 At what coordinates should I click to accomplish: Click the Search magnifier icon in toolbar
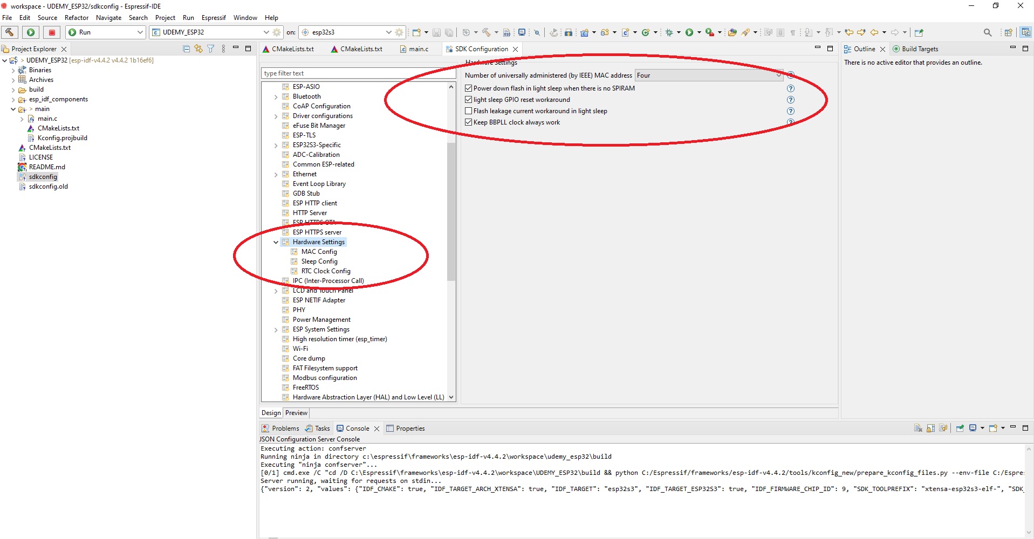[x=988, y=32]
